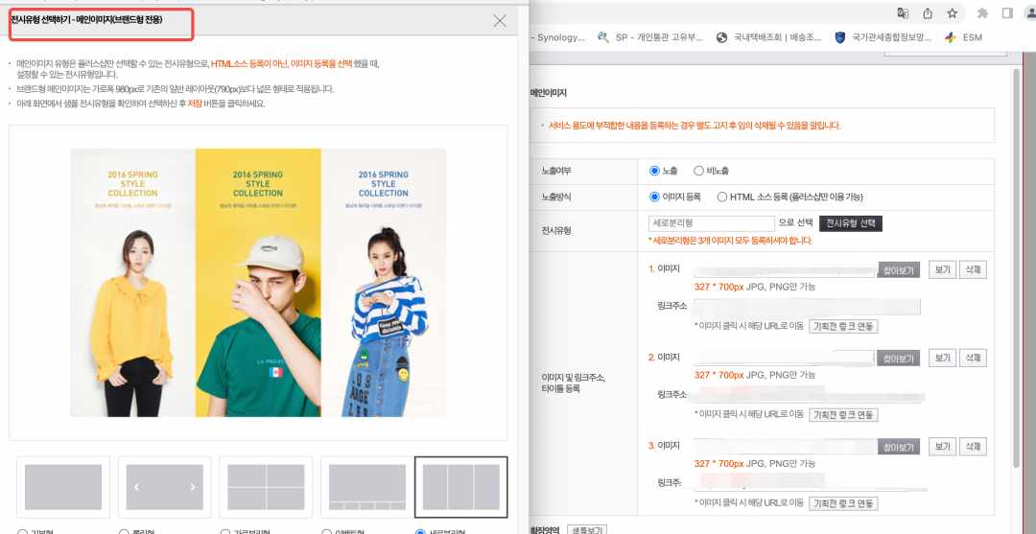Click 삭제 button for image 2

(973, 359)
